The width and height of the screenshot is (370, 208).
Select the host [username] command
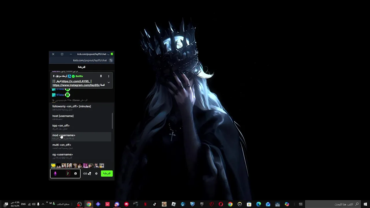point(81,117)
